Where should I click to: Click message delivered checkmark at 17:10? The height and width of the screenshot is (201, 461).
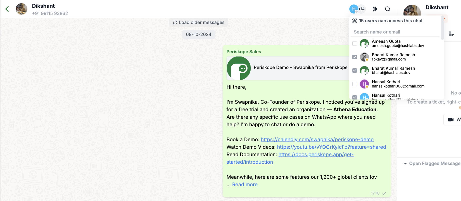coord(384,193)
